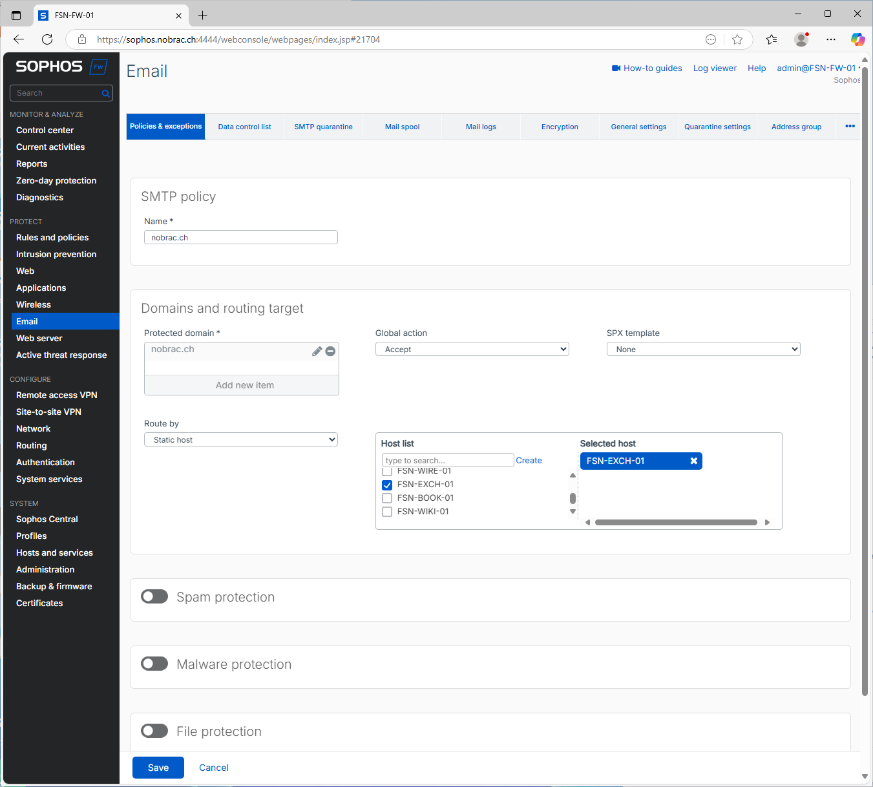This screenshot has height=787, width=873.
Task: Click sidebar Search field
Action: (x=61, y=93)
